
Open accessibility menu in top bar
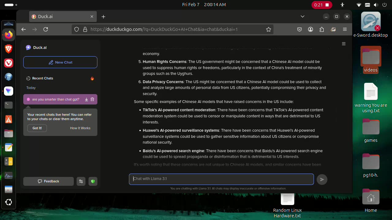point(342,5)
